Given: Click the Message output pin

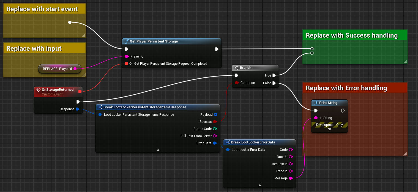Looking at the screenshot, I should [291, 178].
